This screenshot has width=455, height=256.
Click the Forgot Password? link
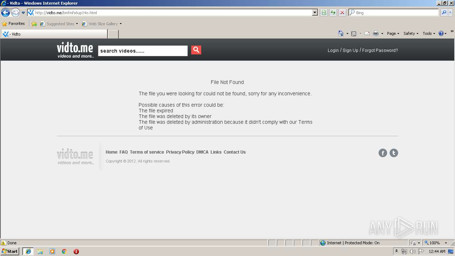[x=380, y=50]
